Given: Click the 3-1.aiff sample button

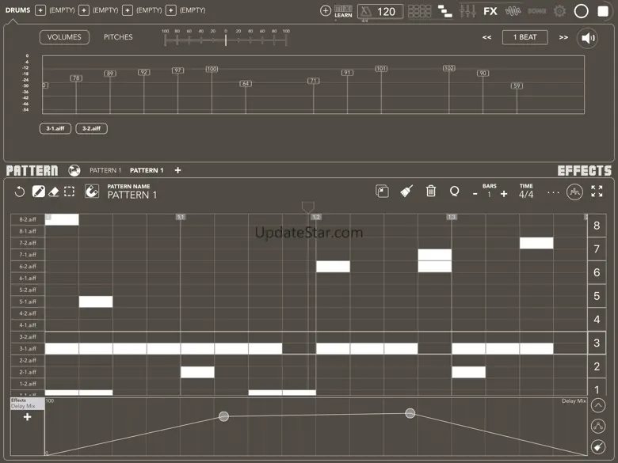Looking at the screenshot, I should (x=55, y=128).
